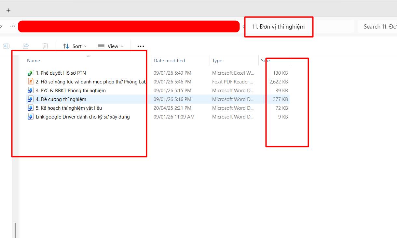Click Excel icon of Phê duyệt Hồ sơ PTN
Screen dimensions: 397x238
coord(31,73)
